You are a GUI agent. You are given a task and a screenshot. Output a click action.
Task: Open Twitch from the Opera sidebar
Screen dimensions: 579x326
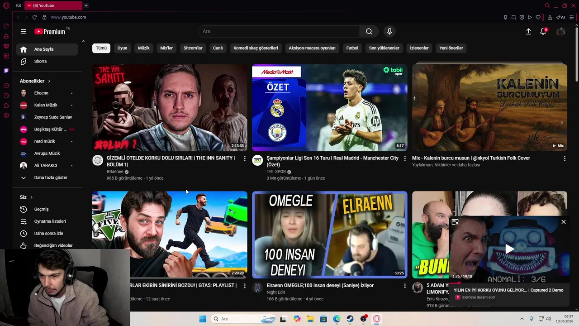tap(6, 71)
